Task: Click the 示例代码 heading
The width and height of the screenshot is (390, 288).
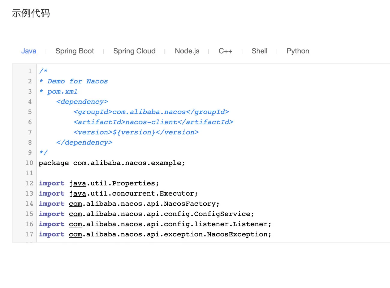Action: point(31,13)
